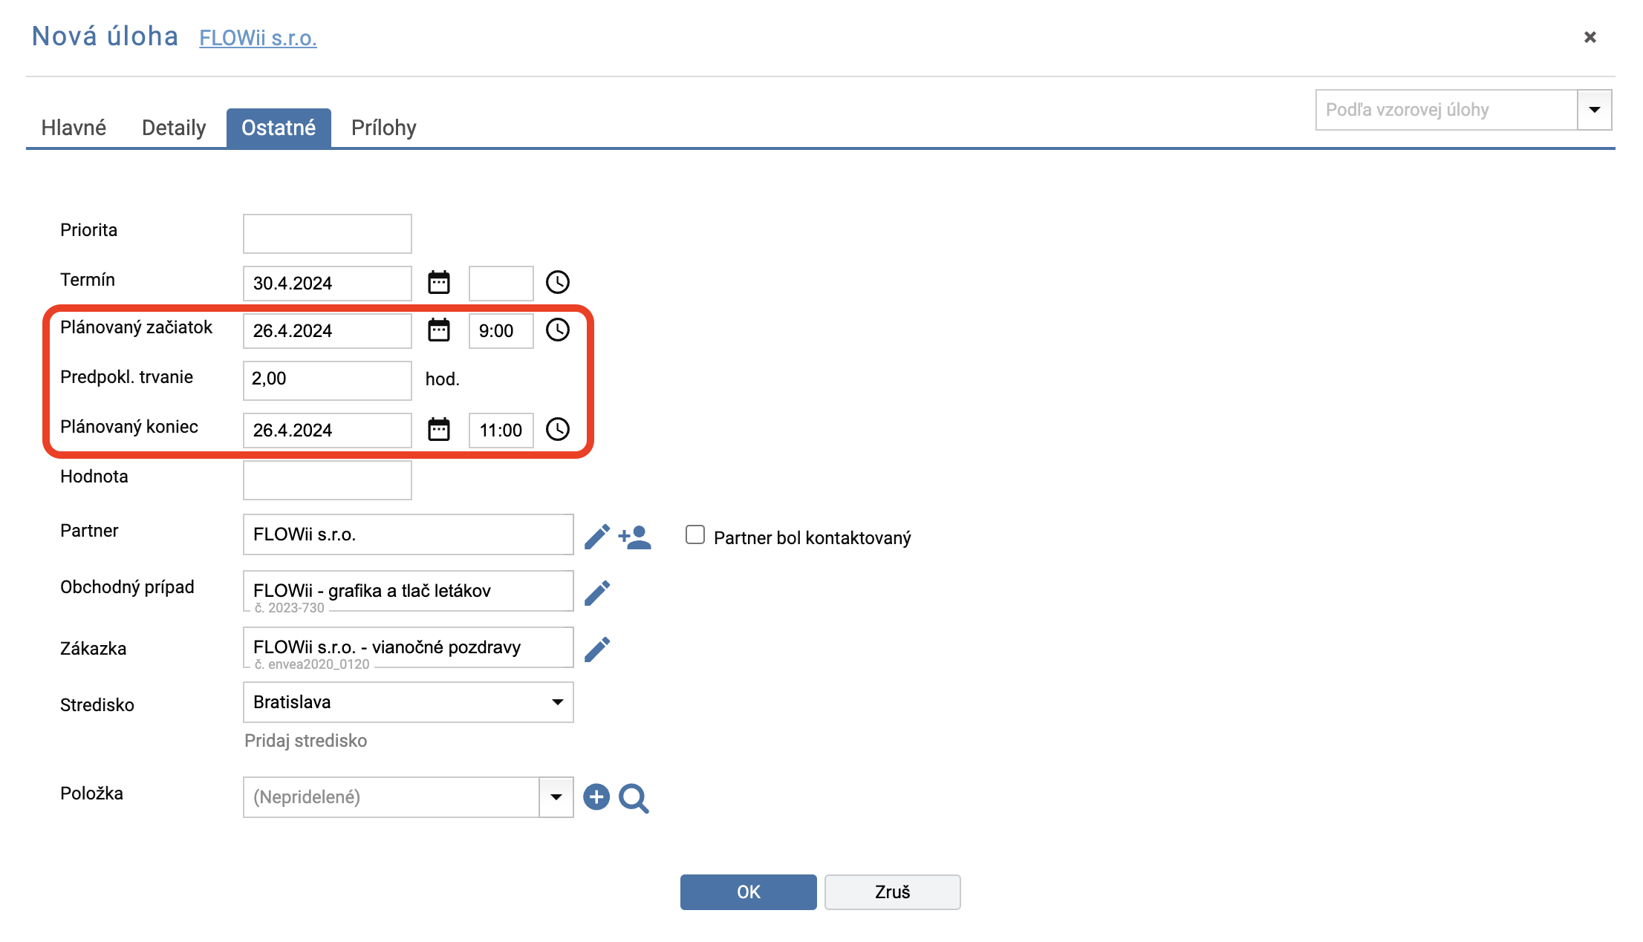Edit the Partner FLOWii s.r.o. with pencil
The width and height of the screenshot is (1643, 942).
(x=597, y=537)
